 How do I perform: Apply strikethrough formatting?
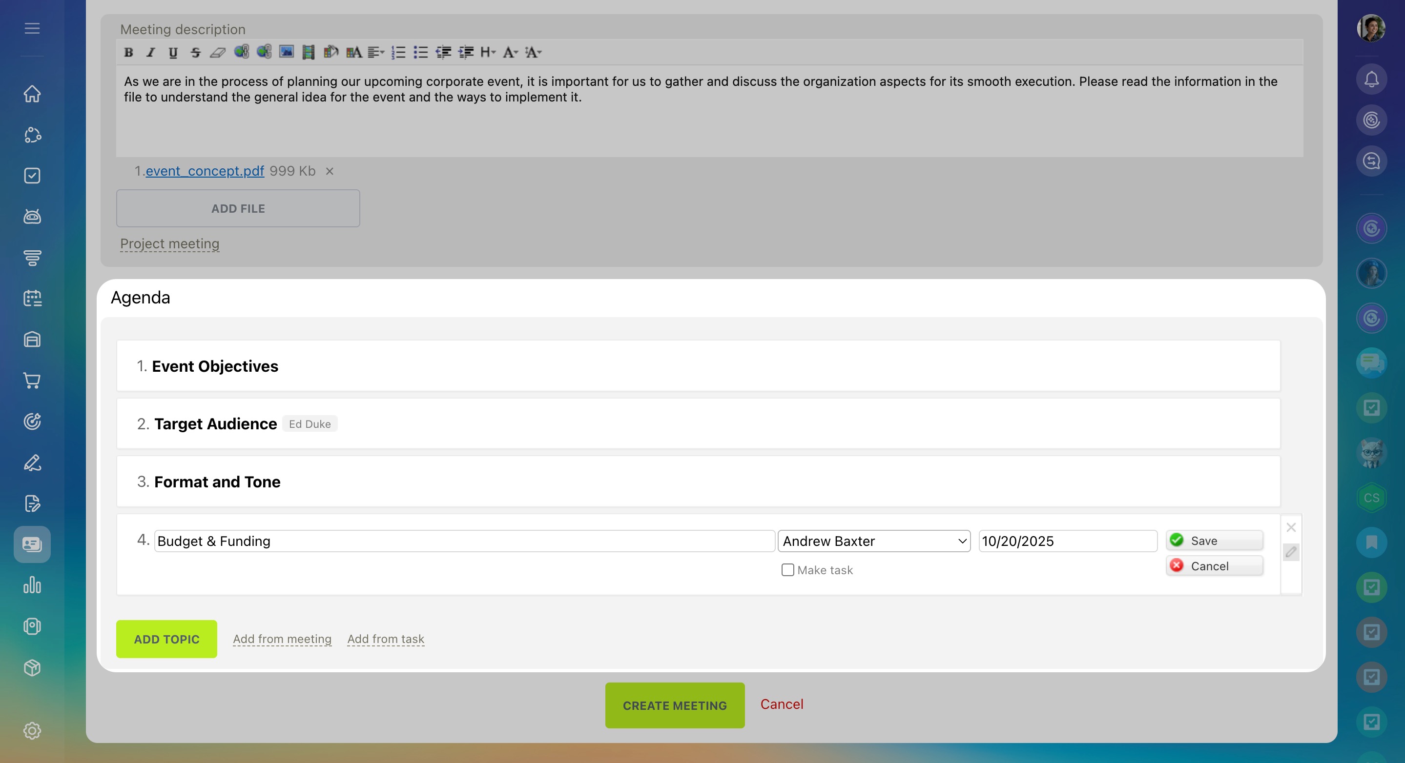click(x=195, y=52)
